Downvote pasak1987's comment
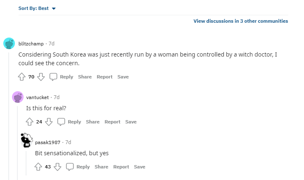 pyautogui.click(x=57, y=167)
